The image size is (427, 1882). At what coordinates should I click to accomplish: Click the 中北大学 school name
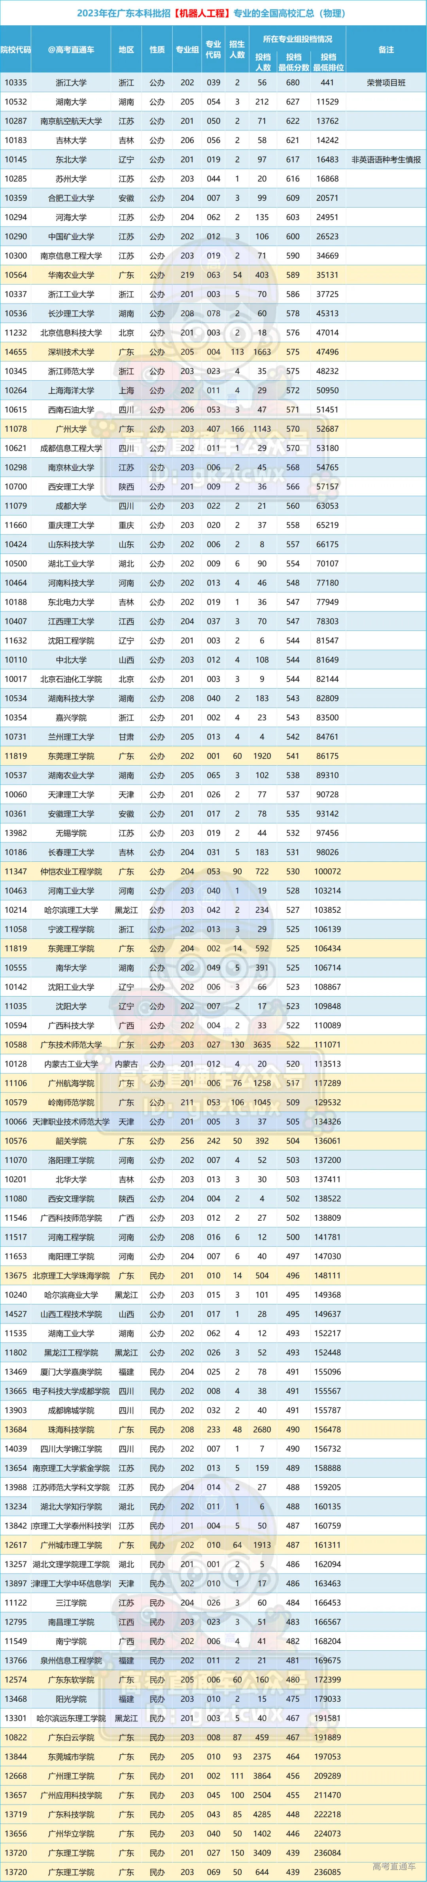(x=71, y=660)
